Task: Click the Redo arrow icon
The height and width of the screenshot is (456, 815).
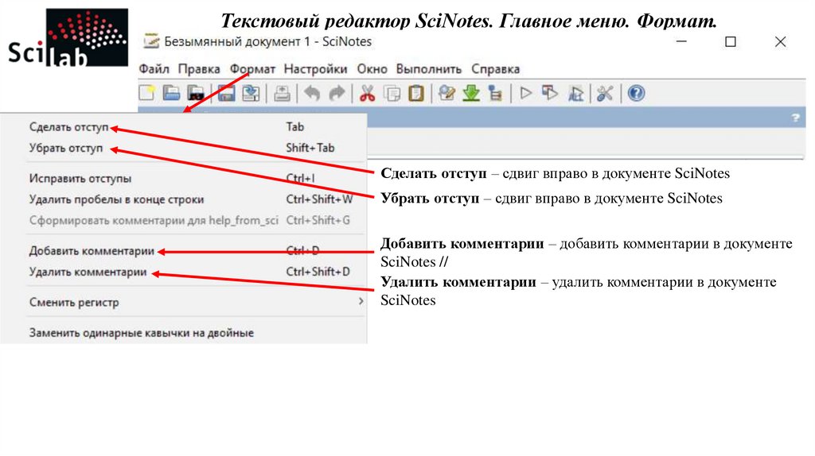Action: [337, 94]
